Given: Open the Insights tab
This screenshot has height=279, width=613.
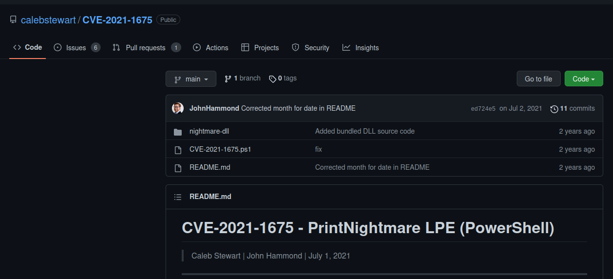Looking at the screenshot, I should point(360,48).
